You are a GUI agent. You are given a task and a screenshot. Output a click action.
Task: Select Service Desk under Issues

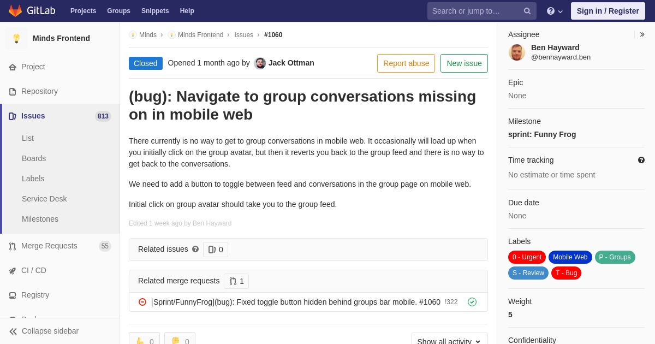44,199
